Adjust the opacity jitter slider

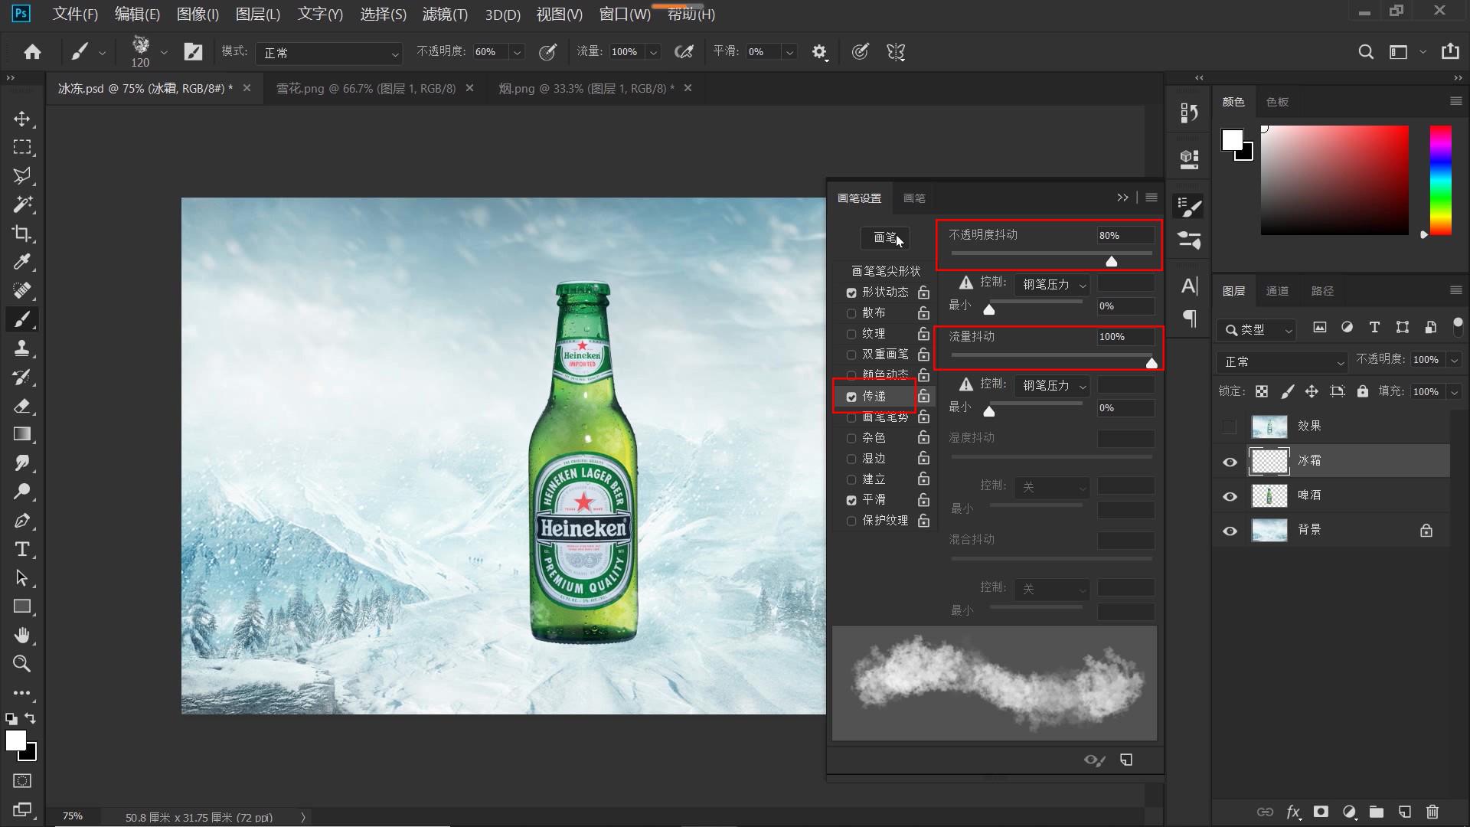(1112, 261)
